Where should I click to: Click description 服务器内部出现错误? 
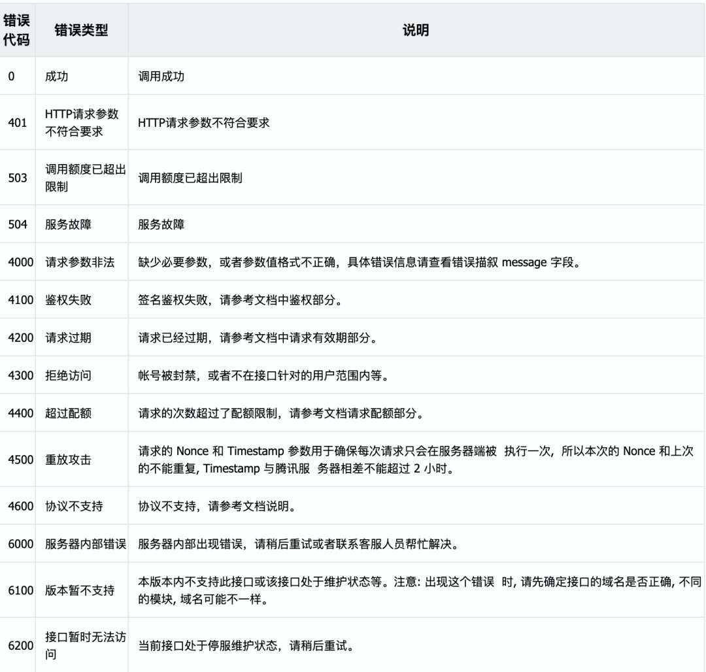[x=299, y=544]
